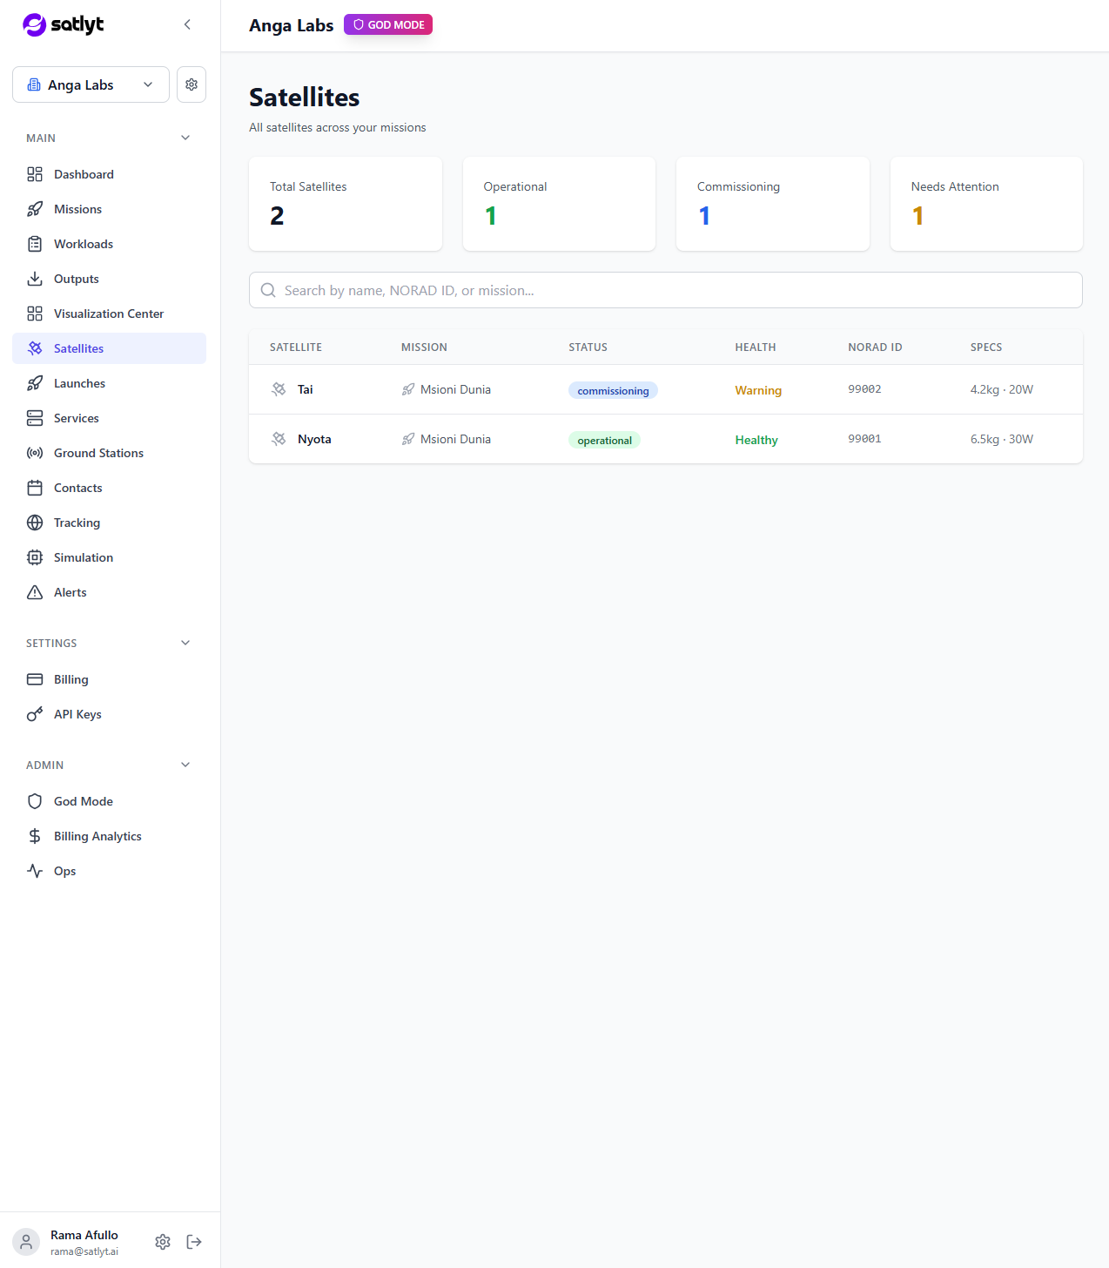
Task: Click specs 6.5kg · 30W
Action: (x=1002, y=439)
